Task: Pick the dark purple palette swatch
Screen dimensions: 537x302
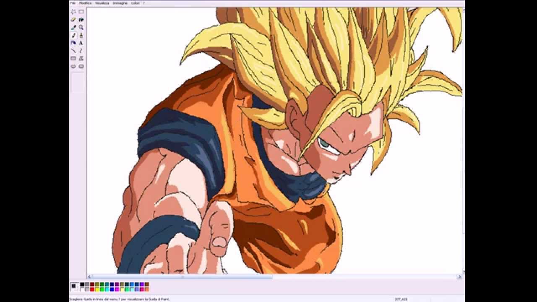Action: point(117,284)
